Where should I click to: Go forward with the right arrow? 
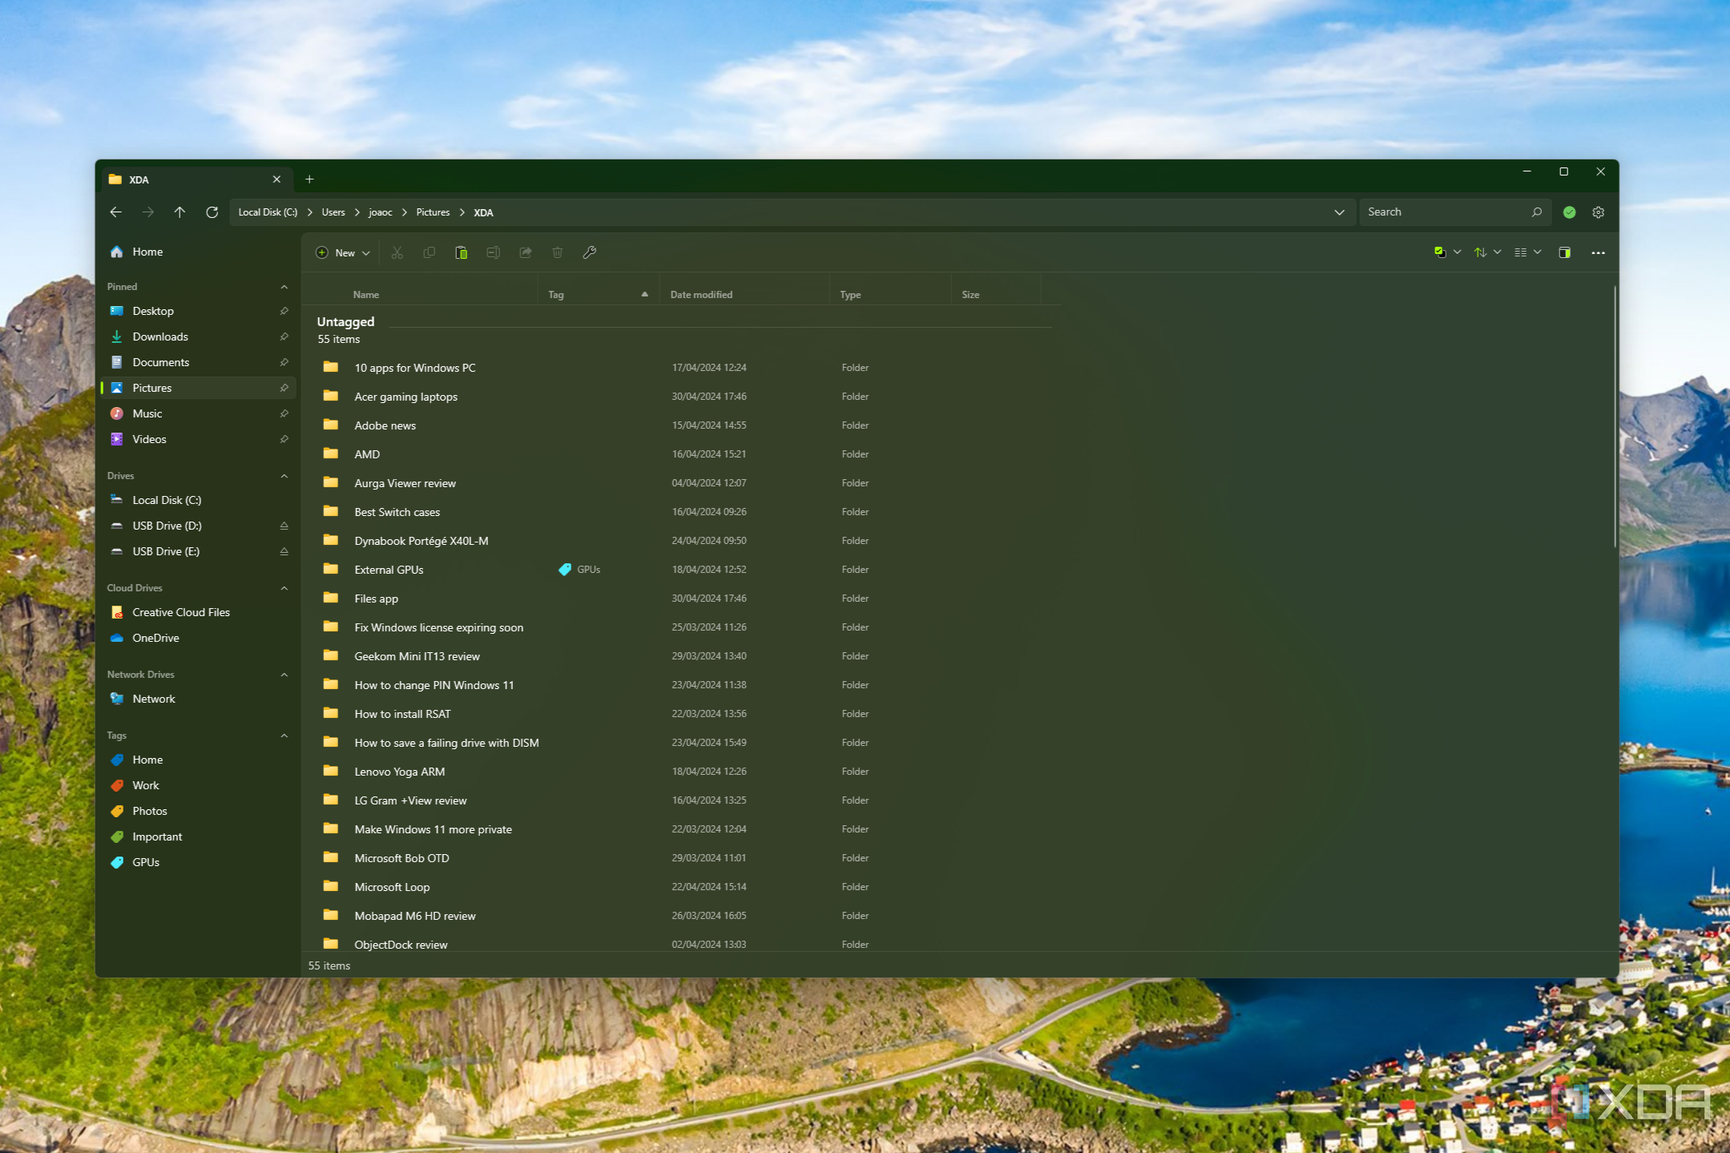(x=148, y=212)
